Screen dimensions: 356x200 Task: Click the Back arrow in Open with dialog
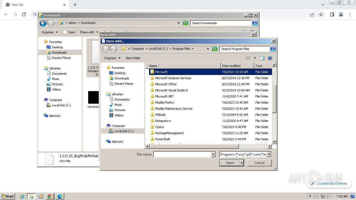[x=105, y=49]
